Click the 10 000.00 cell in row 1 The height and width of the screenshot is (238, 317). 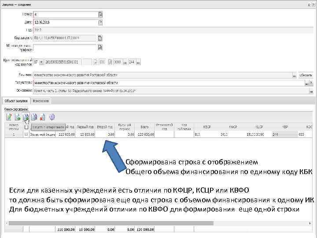(x=85, y=134)
